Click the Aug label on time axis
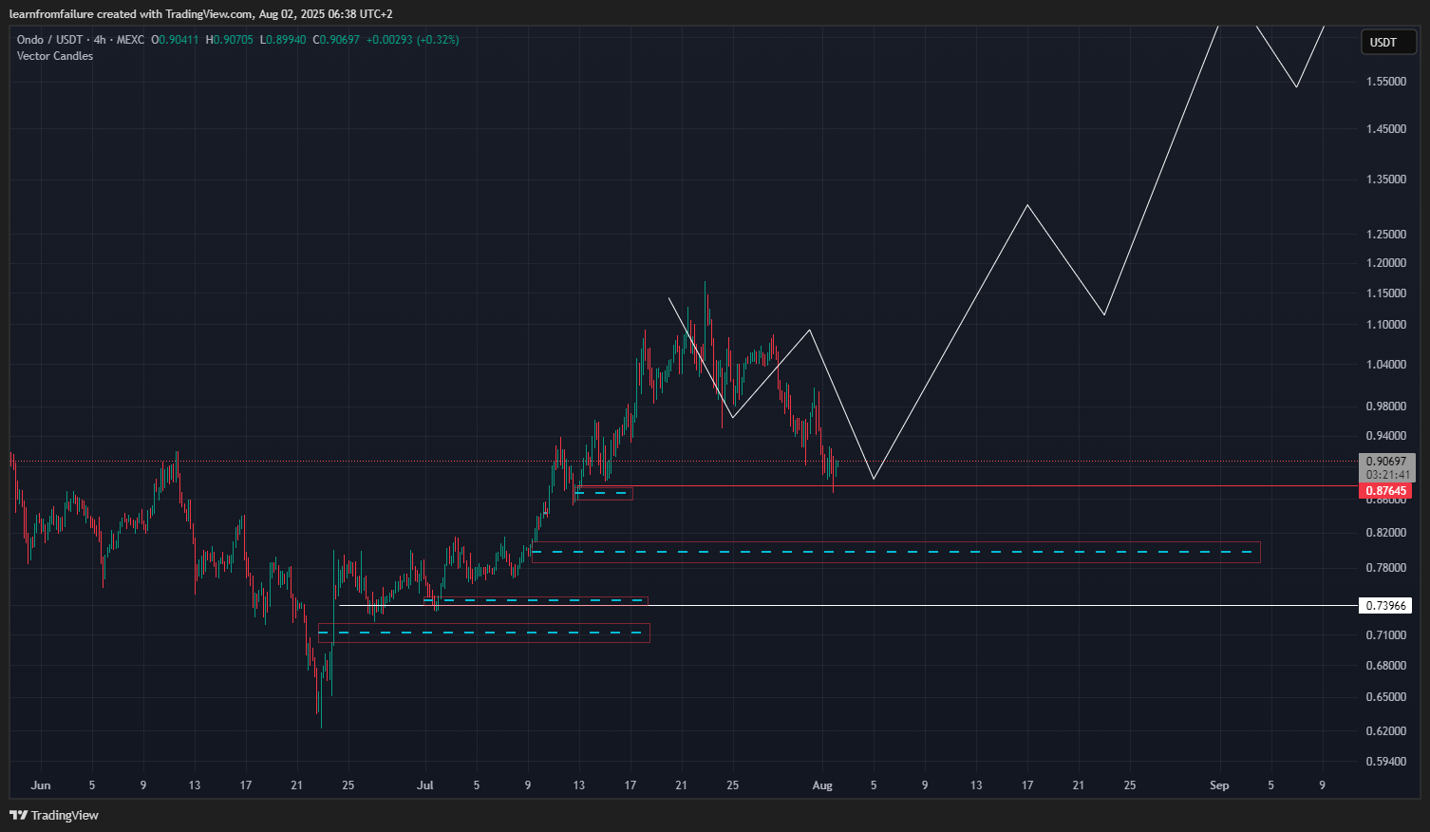 (822, 785)
